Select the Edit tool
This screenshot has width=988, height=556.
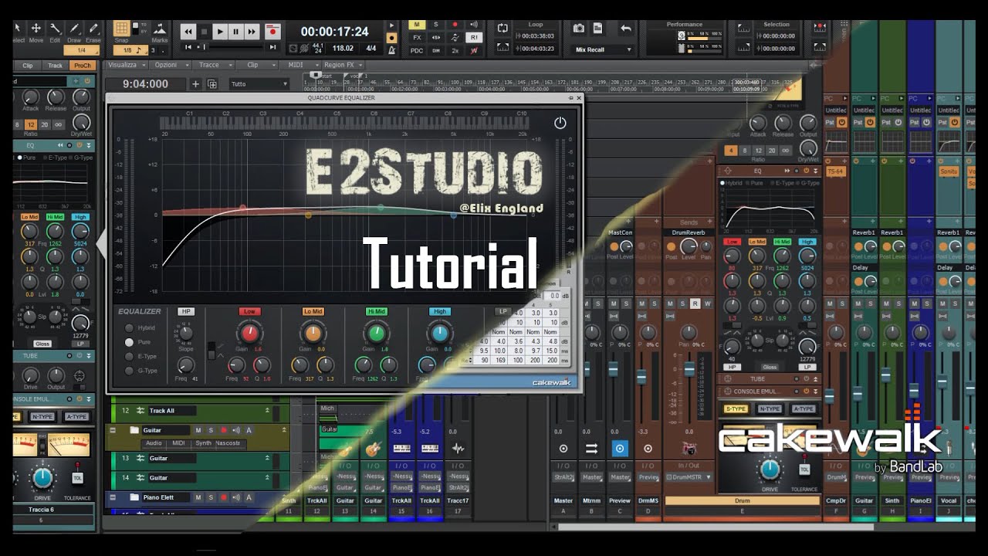pos(55,32)
